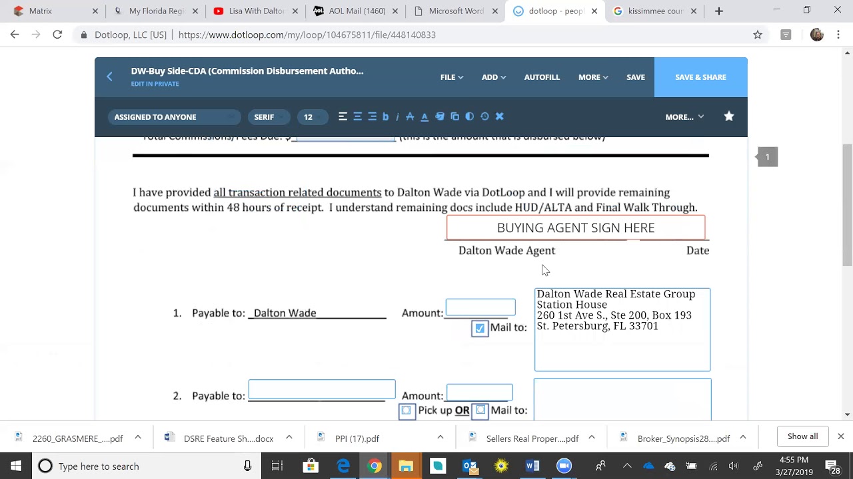The image size is (853, 479).
Task: Open the MORE menu in the header
Action: (x=593, y=77)
